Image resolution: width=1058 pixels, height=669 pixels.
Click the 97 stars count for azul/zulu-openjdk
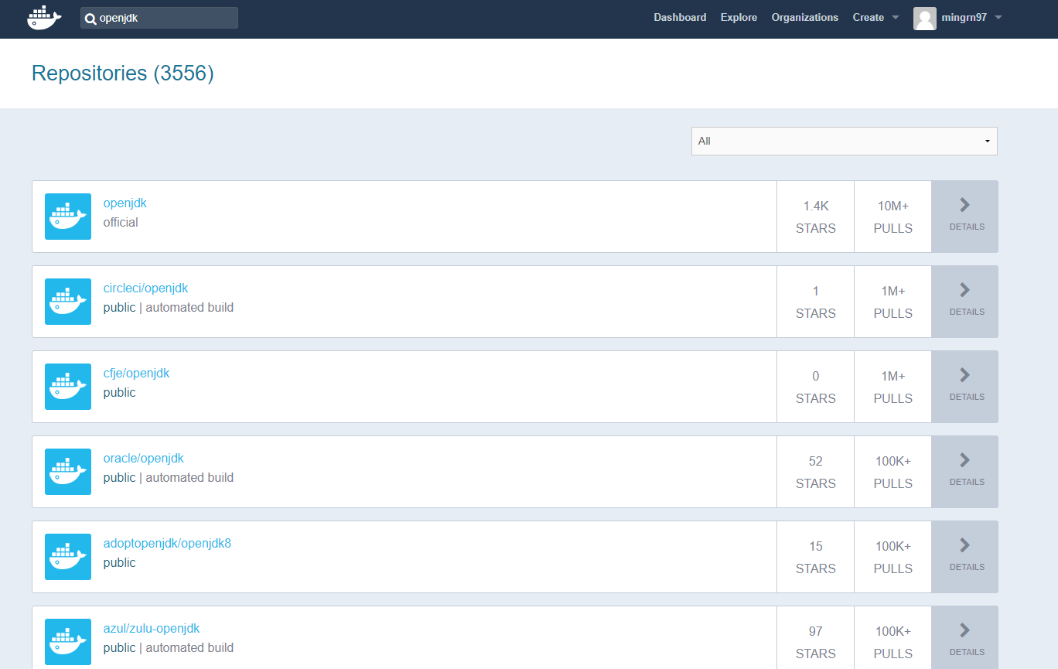(x=816, y=631)
